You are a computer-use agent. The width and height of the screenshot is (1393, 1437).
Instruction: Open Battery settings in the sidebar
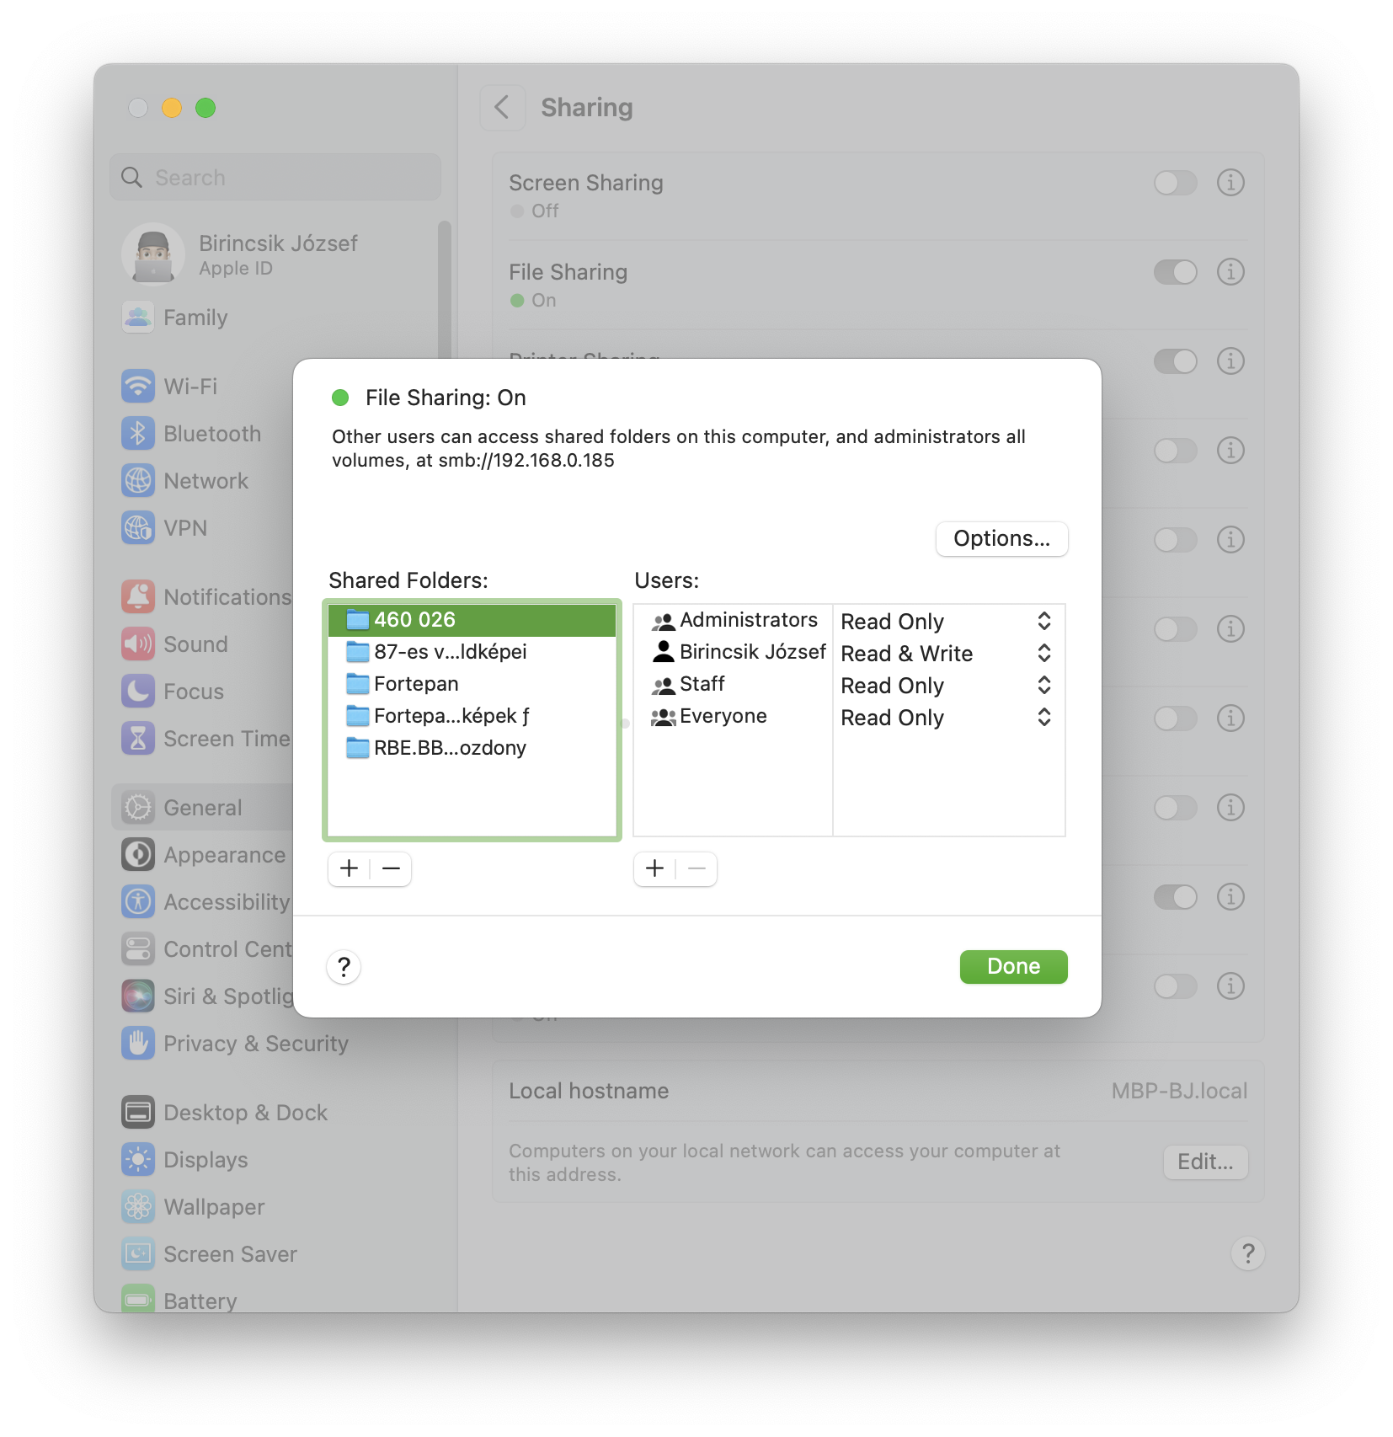pyautogui.click(x=179, y=1300)
